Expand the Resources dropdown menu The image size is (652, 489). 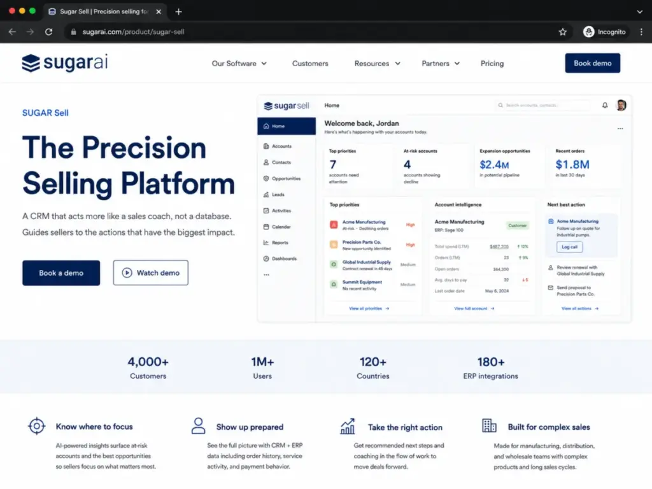377,64
